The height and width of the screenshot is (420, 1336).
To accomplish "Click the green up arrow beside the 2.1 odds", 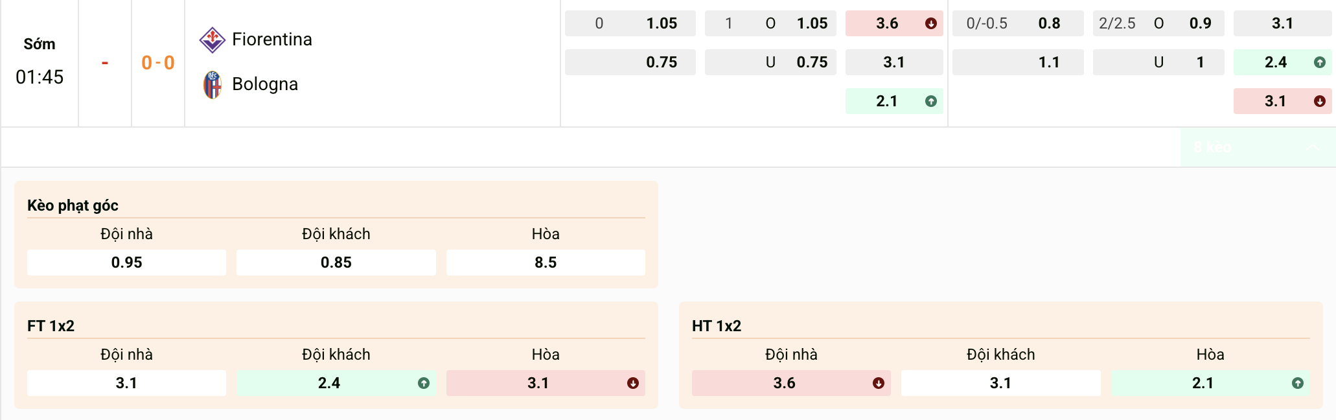I will click(931, 101).
